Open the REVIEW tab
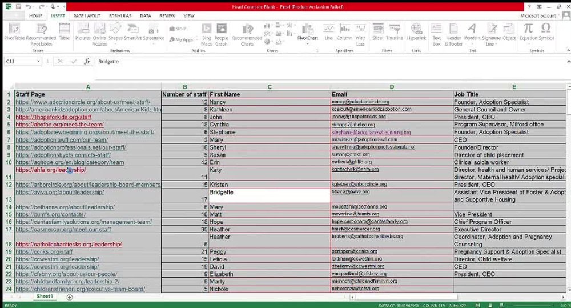The width and height of the screenshot is (571, 308). [167, 15]
